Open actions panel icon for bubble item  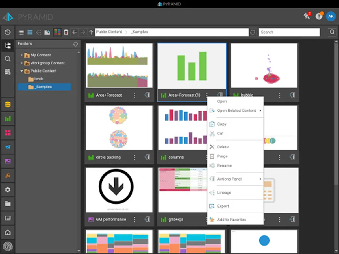tap(292, 95)
